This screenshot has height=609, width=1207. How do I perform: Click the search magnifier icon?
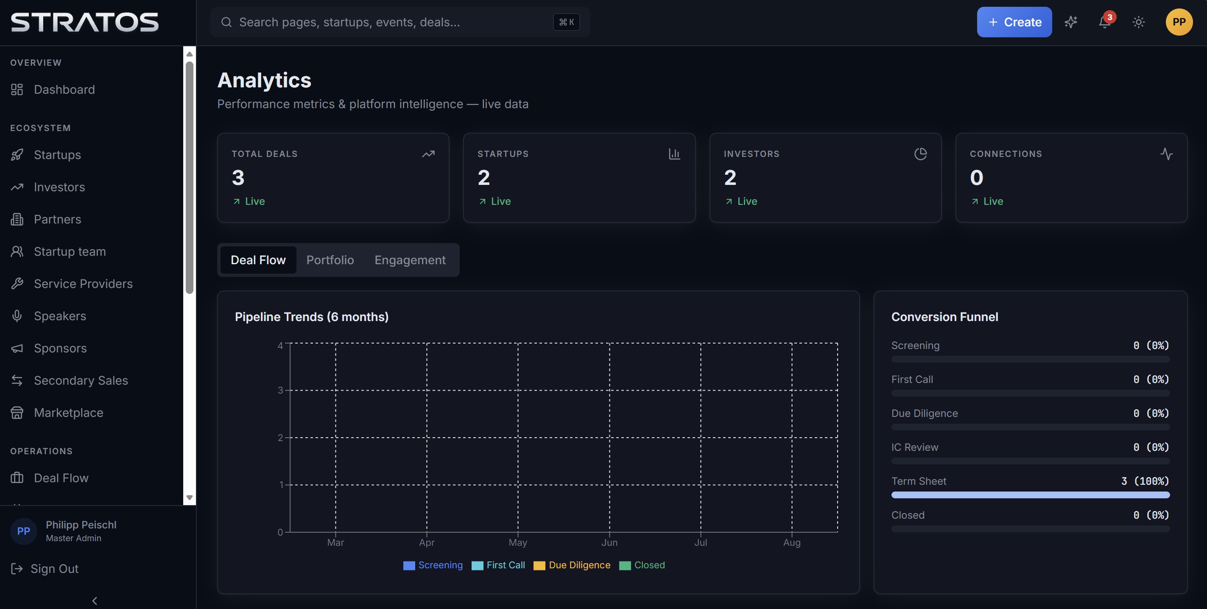tap(226, 22)
